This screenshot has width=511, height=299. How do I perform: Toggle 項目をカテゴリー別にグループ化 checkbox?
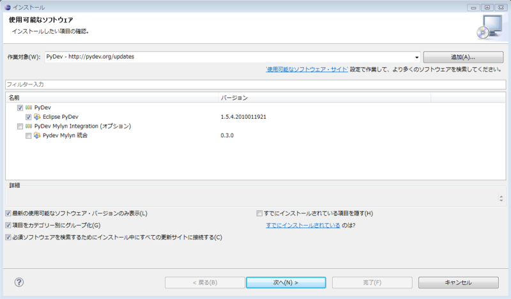tap(8, 226)
